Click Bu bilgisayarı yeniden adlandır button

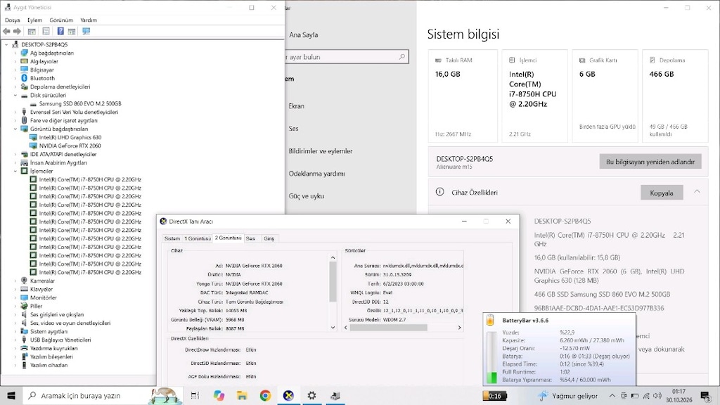point(650,162)
